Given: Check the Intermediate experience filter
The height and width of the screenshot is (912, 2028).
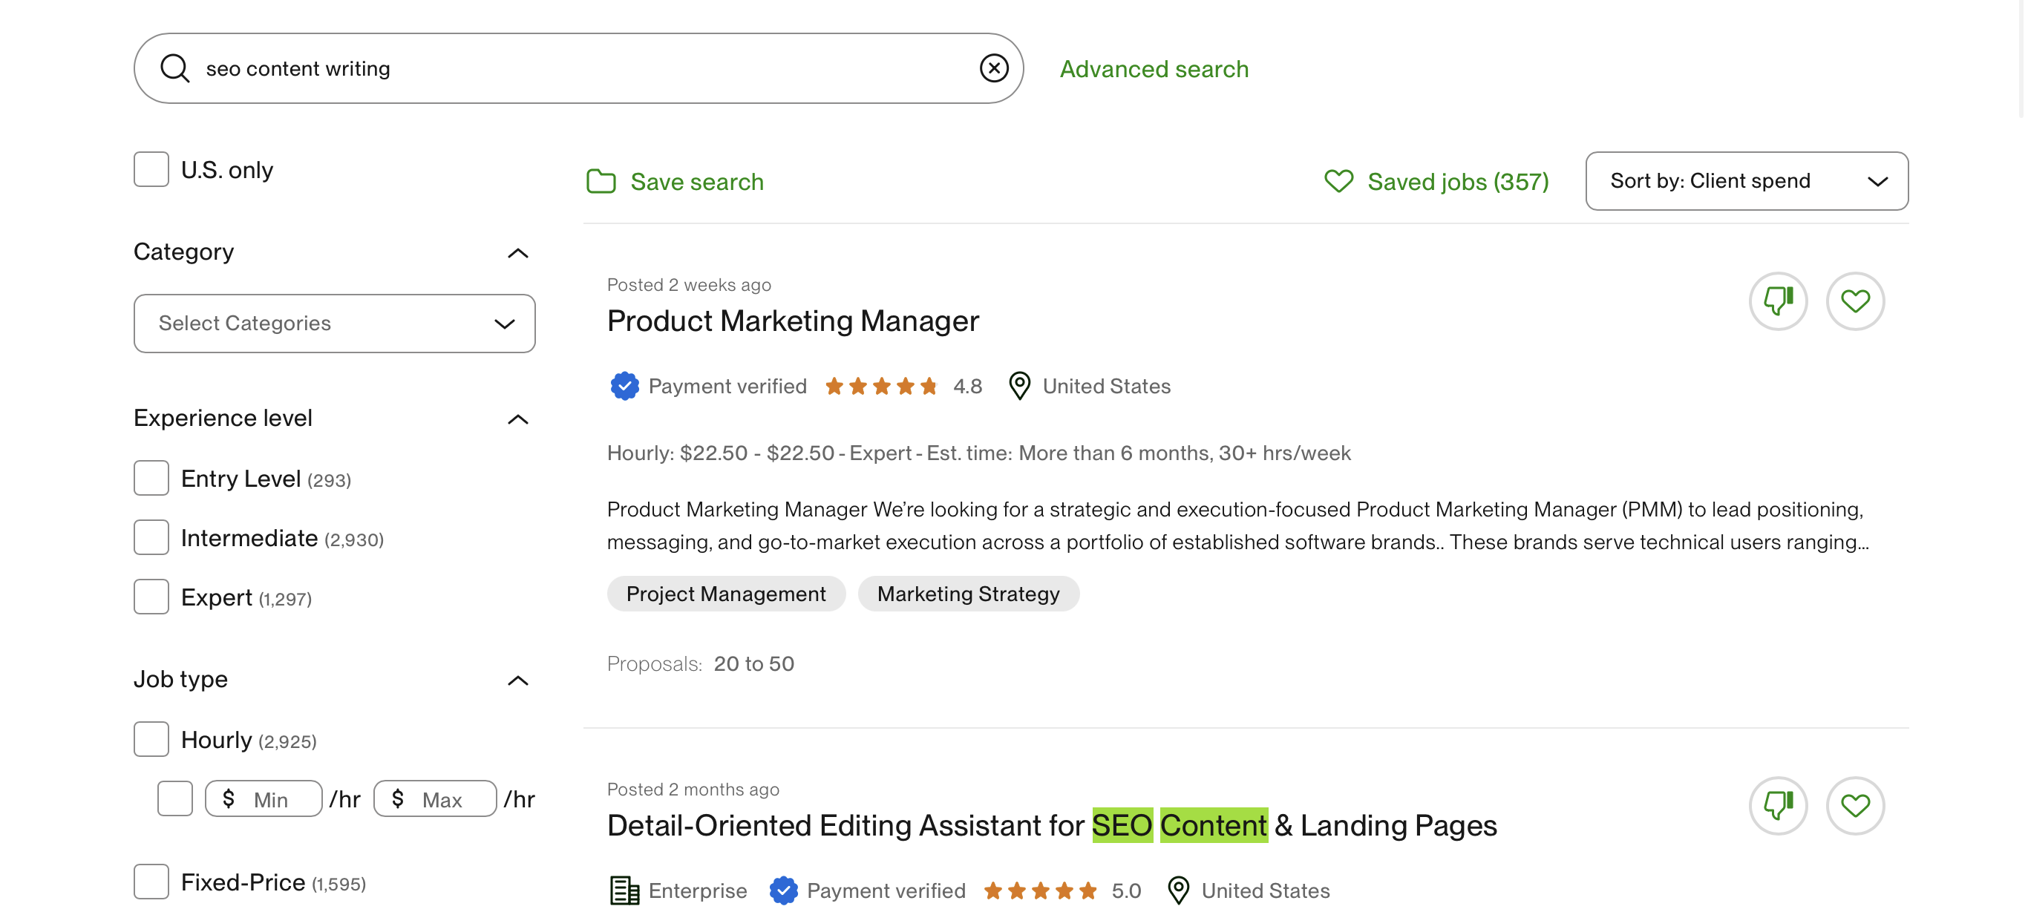Looking at the screenshot, I should click(x=151, y=537).
